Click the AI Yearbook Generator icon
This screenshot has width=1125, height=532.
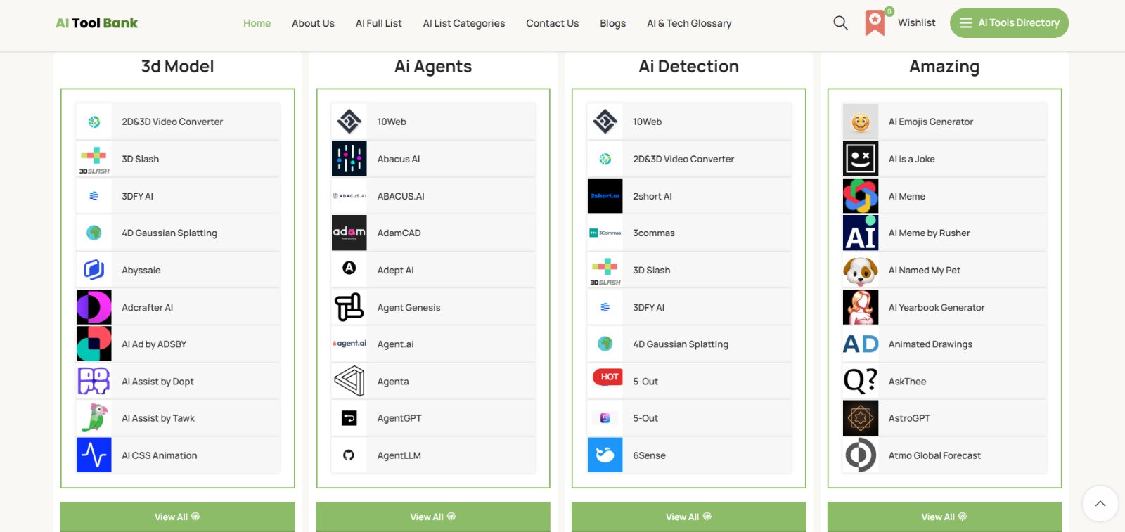(861, 307)
